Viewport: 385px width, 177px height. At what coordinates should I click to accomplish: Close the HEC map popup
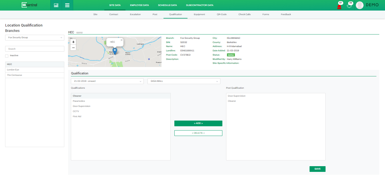121,40
